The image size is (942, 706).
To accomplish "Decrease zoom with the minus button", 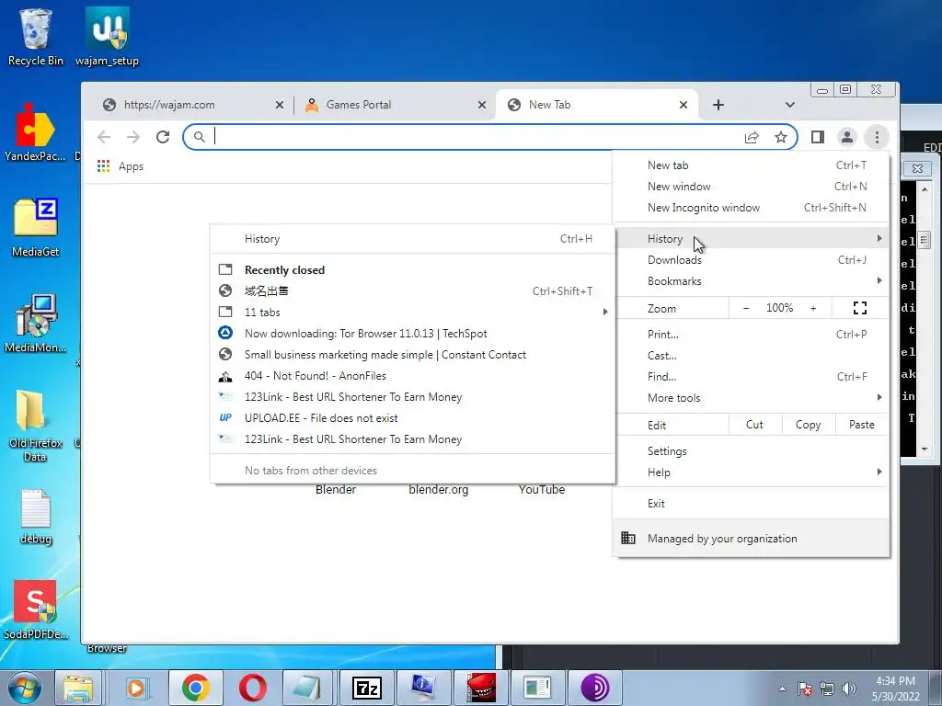I will (x=746, y=308).
